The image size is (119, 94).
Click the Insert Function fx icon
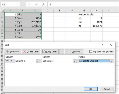point(43,4)
